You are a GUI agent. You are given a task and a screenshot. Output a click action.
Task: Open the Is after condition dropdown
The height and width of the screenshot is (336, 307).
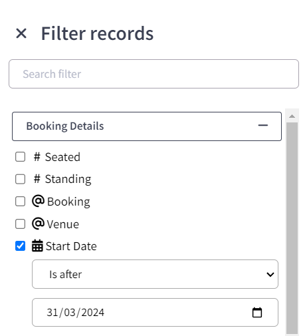coord(155,274)
